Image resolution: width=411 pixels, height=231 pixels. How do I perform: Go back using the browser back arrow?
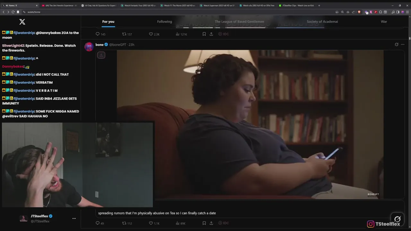click(x=4, y=12)
